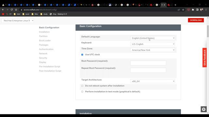Enable Perform installation in text mode
The image size is (209, 117).
click(82, 92)
